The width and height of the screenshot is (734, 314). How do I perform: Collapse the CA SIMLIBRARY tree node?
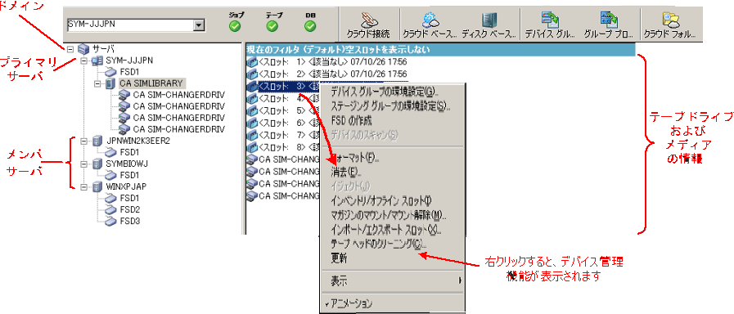tap(97, 83)
